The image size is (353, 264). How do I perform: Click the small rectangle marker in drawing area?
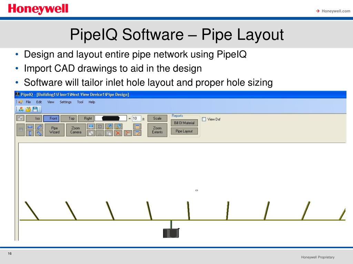pyautogui.click(x=197, y=190)
